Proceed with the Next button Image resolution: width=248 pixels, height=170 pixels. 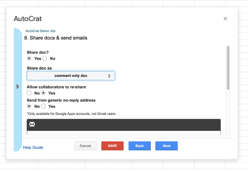tap(167, 146)
